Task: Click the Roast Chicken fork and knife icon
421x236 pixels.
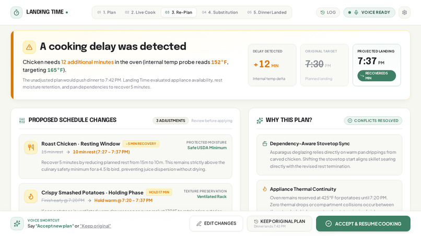Action: tap(31, 147)
